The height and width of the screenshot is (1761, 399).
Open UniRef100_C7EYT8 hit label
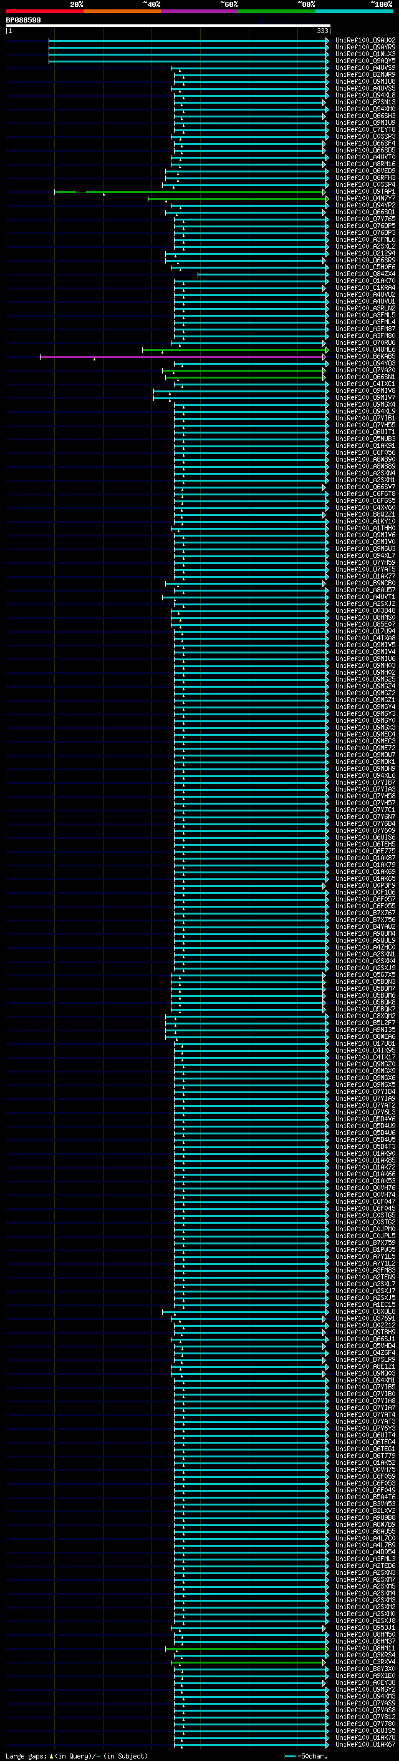click(365, 130)
